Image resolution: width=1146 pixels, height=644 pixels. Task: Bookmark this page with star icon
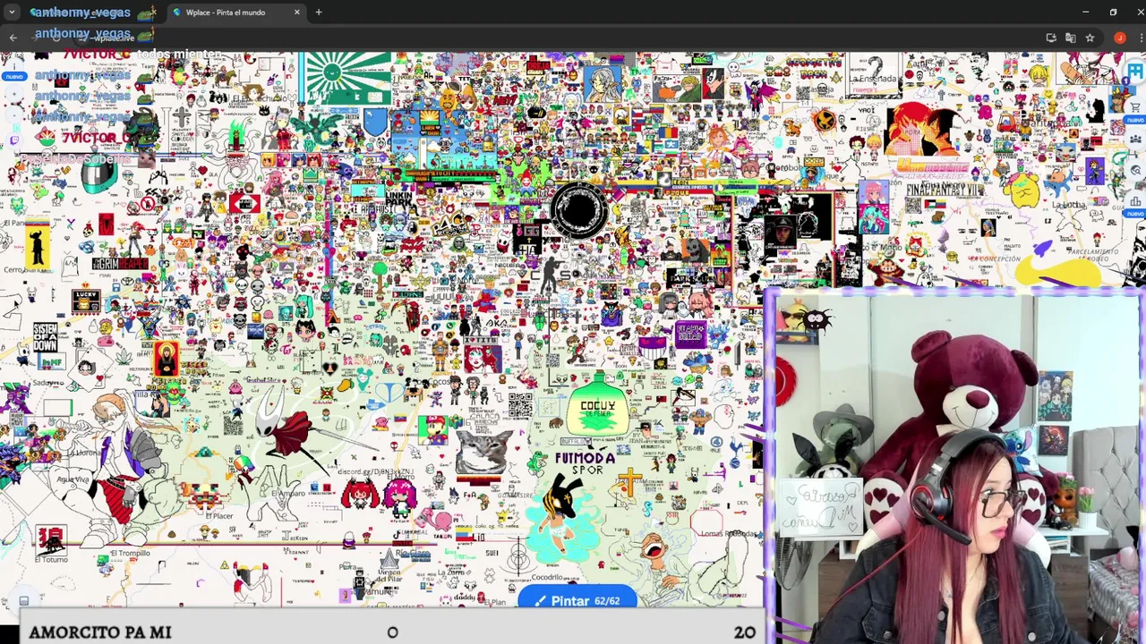pos(1090,38)
